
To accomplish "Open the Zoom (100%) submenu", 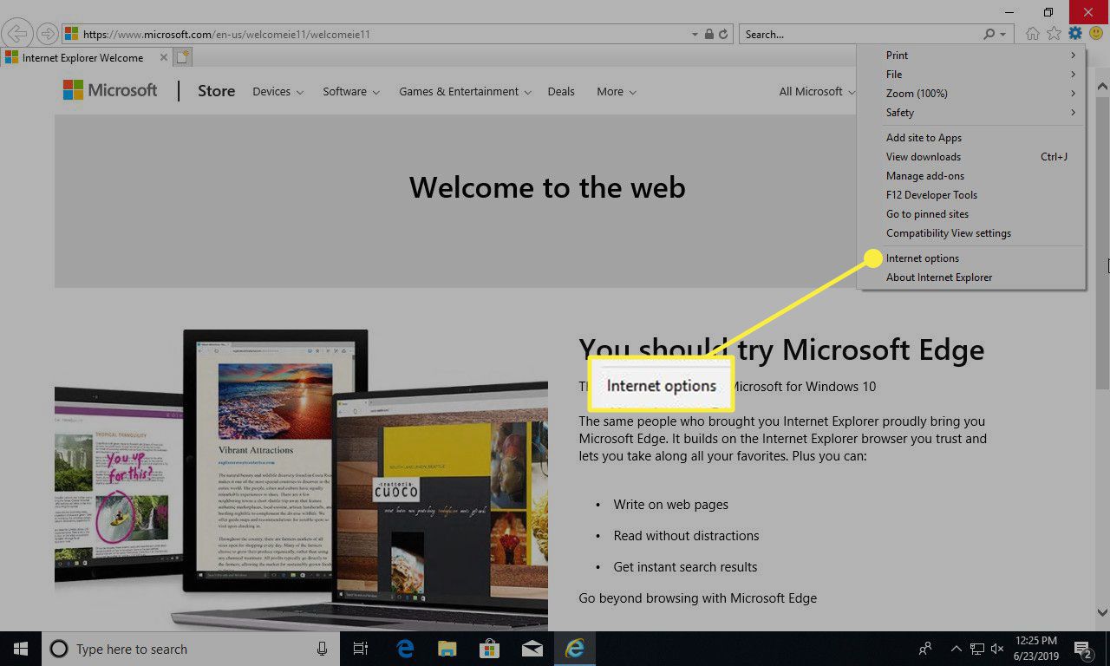I will [x=970, y=94].
